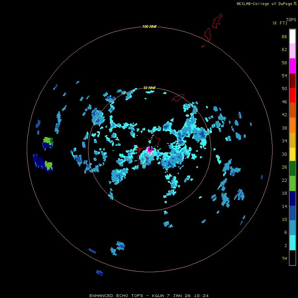Image resolution: width=298 pixels, height=298 pixels.
Task: Click the legend value '66'
Action: click(284, 36)
